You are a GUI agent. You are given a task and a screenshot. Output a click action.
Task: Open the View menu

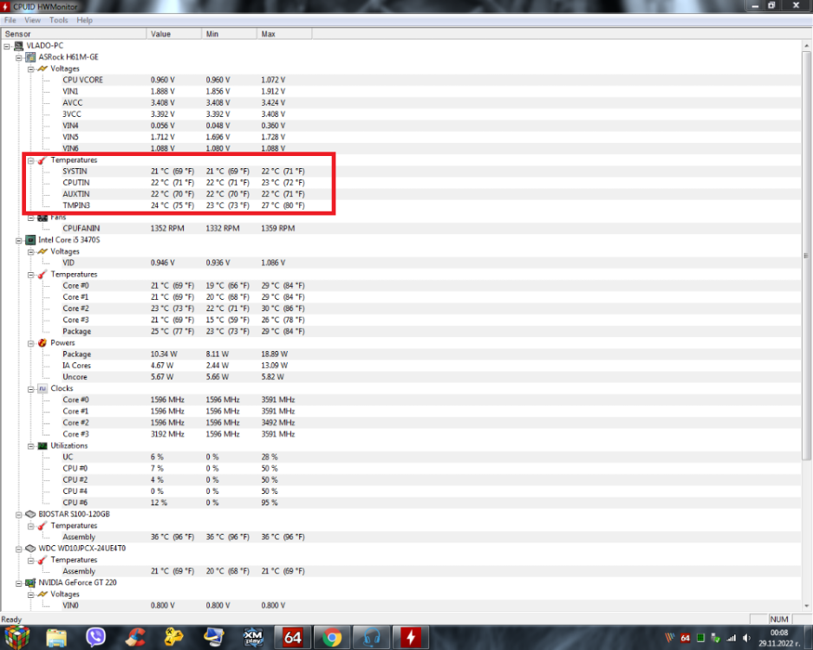(x=32, y=20)
